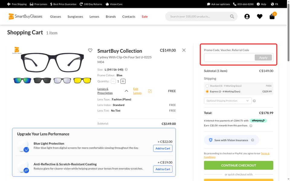Image resolution: width=290 pixels, height=181 pixels.
Task: Open the Brands menu
Action: point(111,17)
